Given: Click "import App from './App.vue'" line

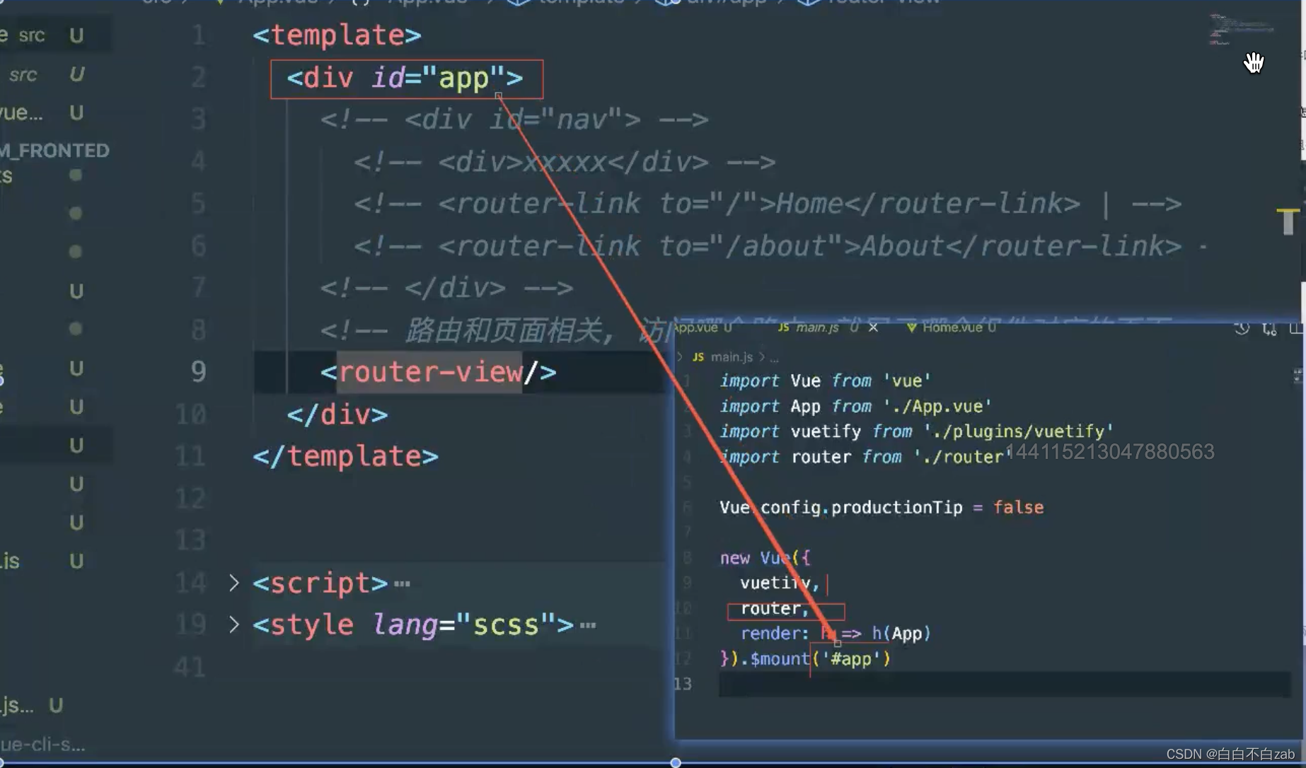Looking at the screenshot, I should (x=855, y=407).
